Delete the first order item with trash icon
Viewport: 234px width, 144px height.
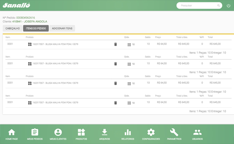point(115,44)
